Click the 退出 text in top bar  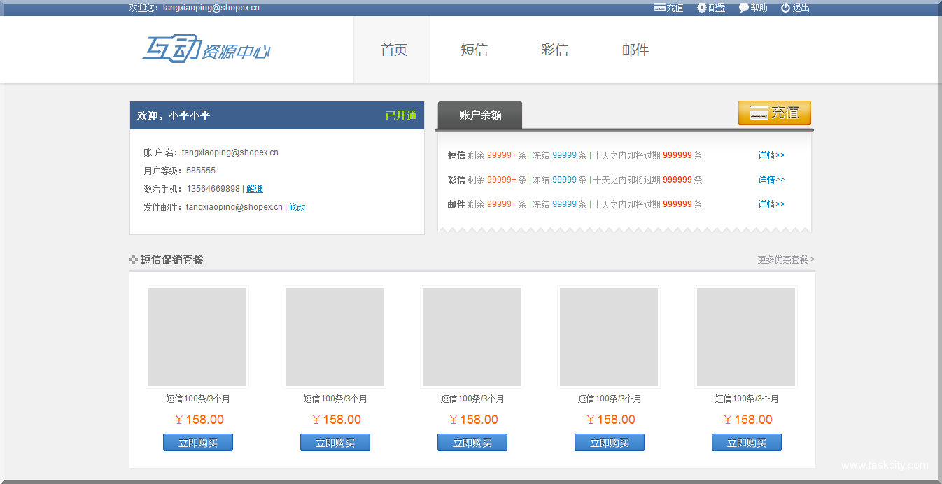(x=801, y=8)
